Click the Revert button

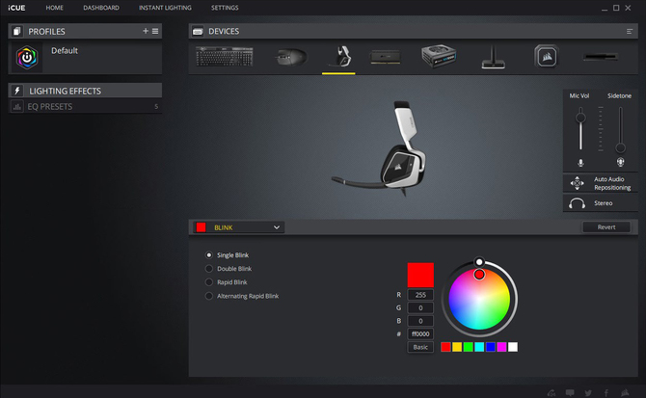tap(606, 227)
